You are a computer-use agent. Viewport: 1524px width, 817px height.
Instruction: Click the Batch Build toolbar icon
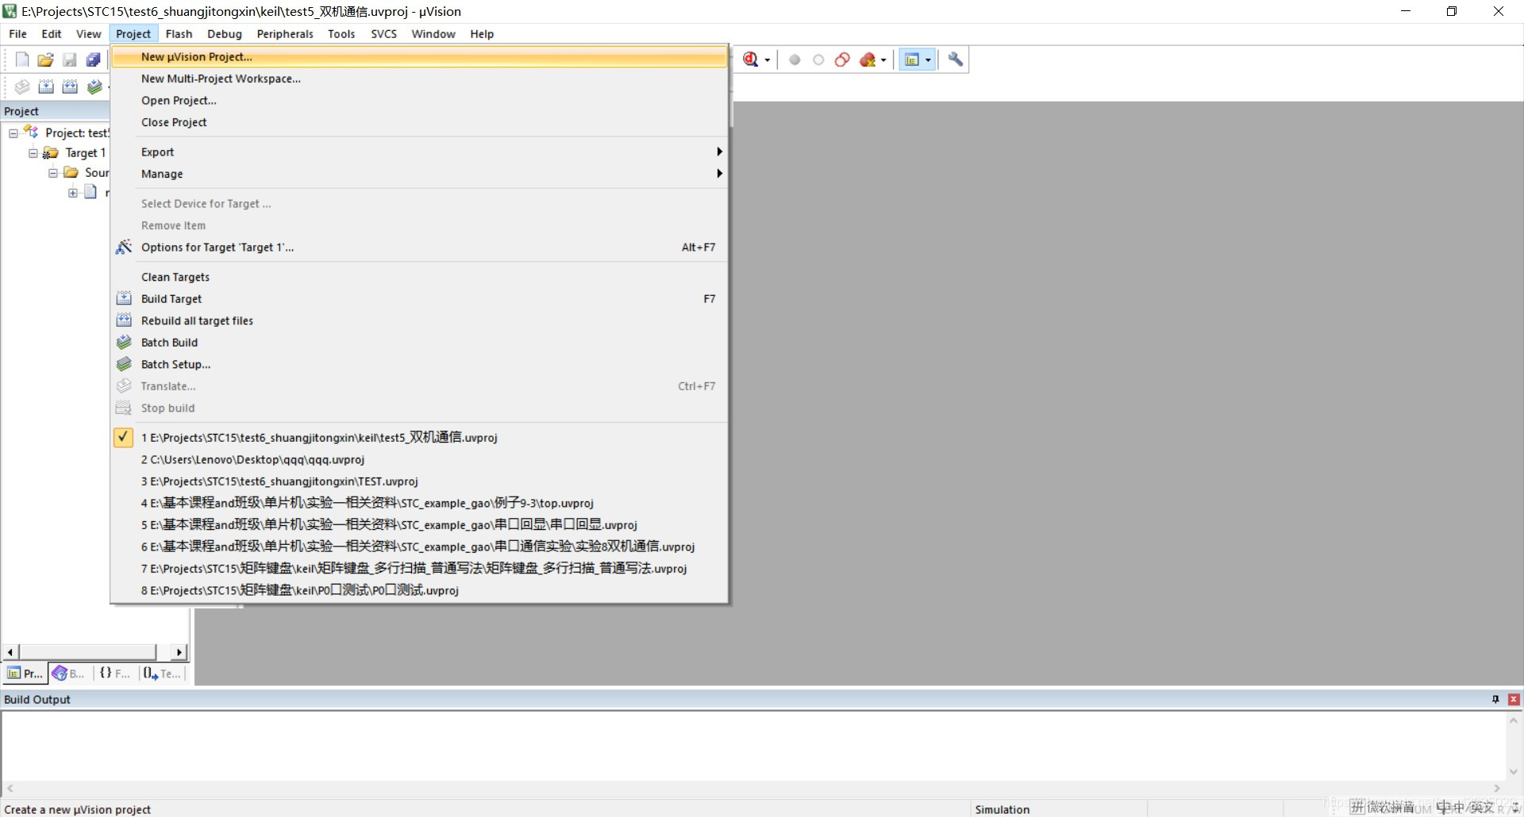[x=94, y=86]
